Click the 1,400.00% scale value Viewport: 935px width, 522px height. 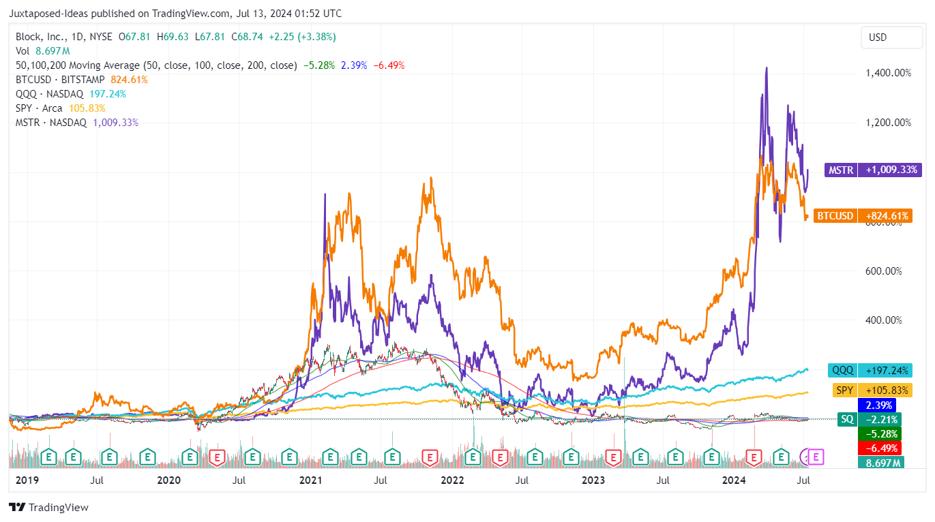(x=889, y=73)
